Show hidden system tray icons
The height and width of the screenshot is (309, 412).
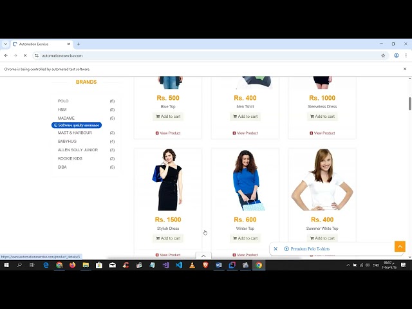348,265
